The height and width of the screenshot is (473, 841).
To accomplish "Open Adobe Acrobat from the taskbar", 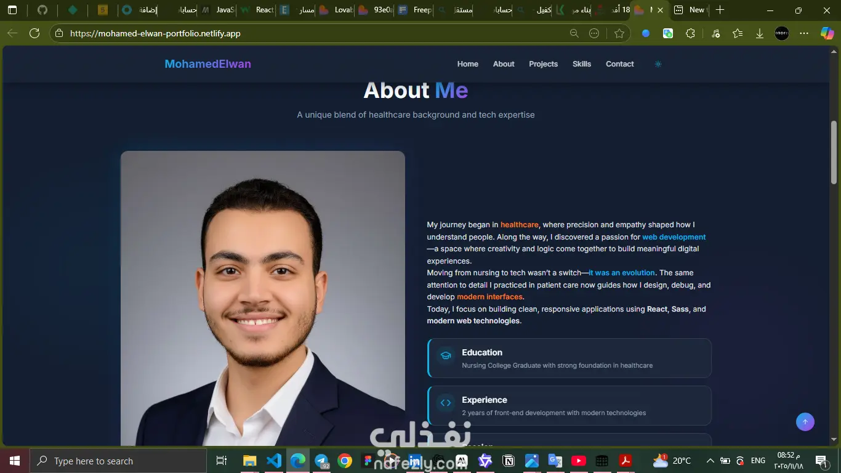I will pyautogui.click(x=626, y=461).
